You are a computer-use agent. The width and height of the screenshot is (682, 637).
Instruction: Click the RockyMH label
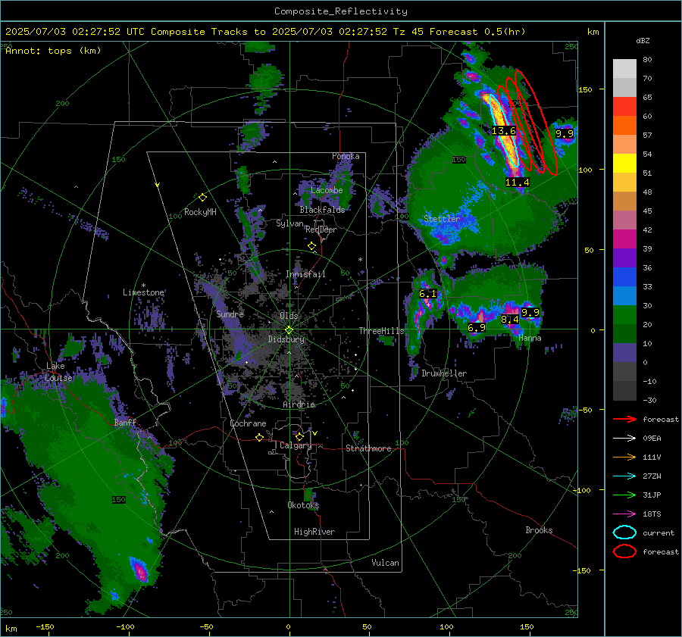click(200, 212)
